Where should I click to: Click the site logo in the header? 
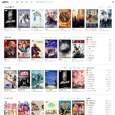5,2
